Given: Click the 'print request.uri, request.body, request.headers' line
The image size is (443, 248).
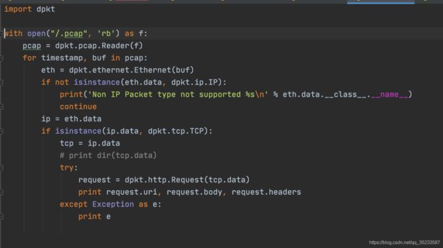Looking at the screenshot, I should pyautogui.click(x=189, y=192).
